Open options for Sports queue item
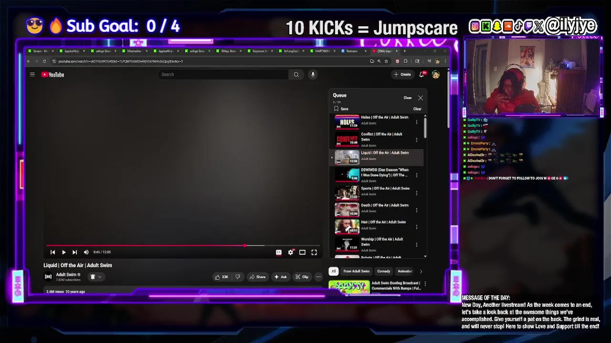Screen dimensions: 611x343 coord(417,193)
